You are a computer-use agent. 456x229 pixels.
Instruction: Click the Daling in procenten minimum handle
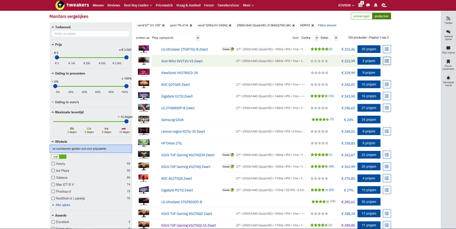point(55,86)
